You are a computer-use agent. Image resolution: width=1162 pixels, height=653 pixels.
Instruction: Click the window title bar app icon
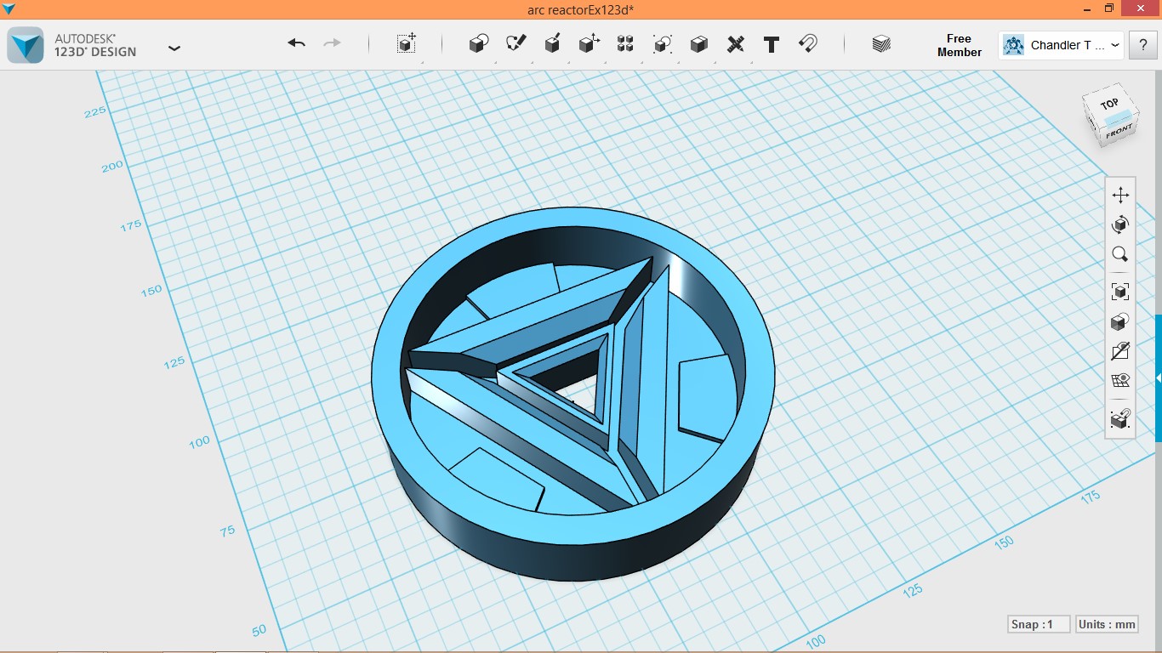(9, 9)
